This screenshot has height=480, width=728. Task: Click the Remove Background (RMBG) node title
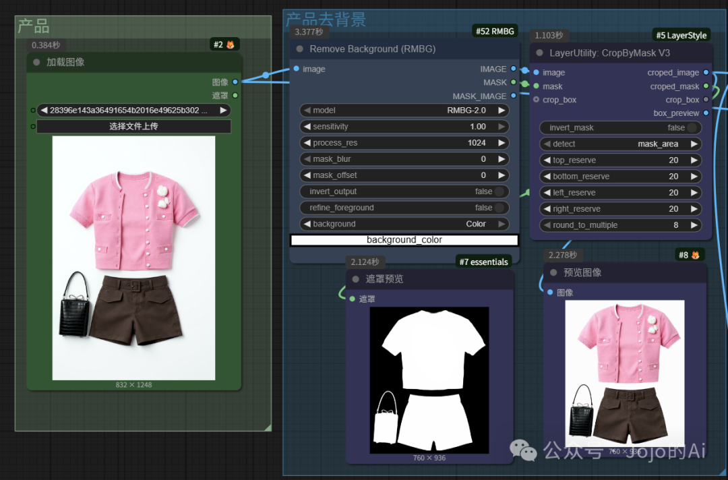(372, 49)
